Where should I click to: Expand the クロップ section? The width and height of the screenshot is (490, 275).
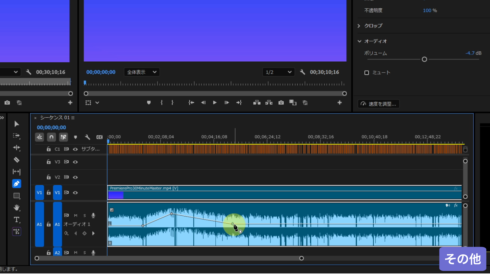[359, 26]
